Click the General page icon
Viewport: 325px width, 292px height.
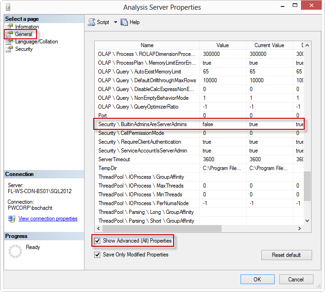point(9,34)
